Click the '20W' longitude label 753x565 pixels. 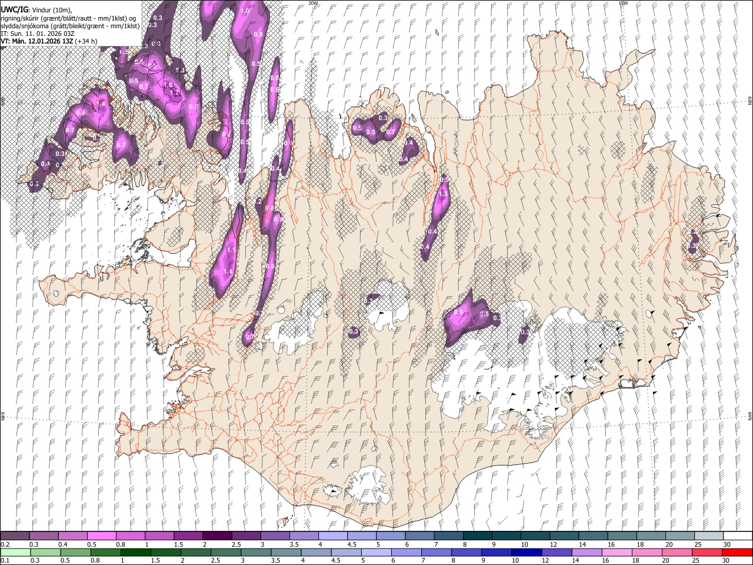click(x=313, y=3)
